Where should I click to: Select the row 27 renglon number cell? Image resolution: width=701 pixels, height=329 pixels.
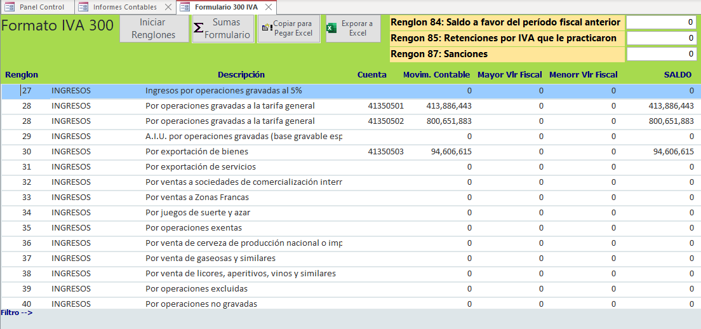pos(27,91)
